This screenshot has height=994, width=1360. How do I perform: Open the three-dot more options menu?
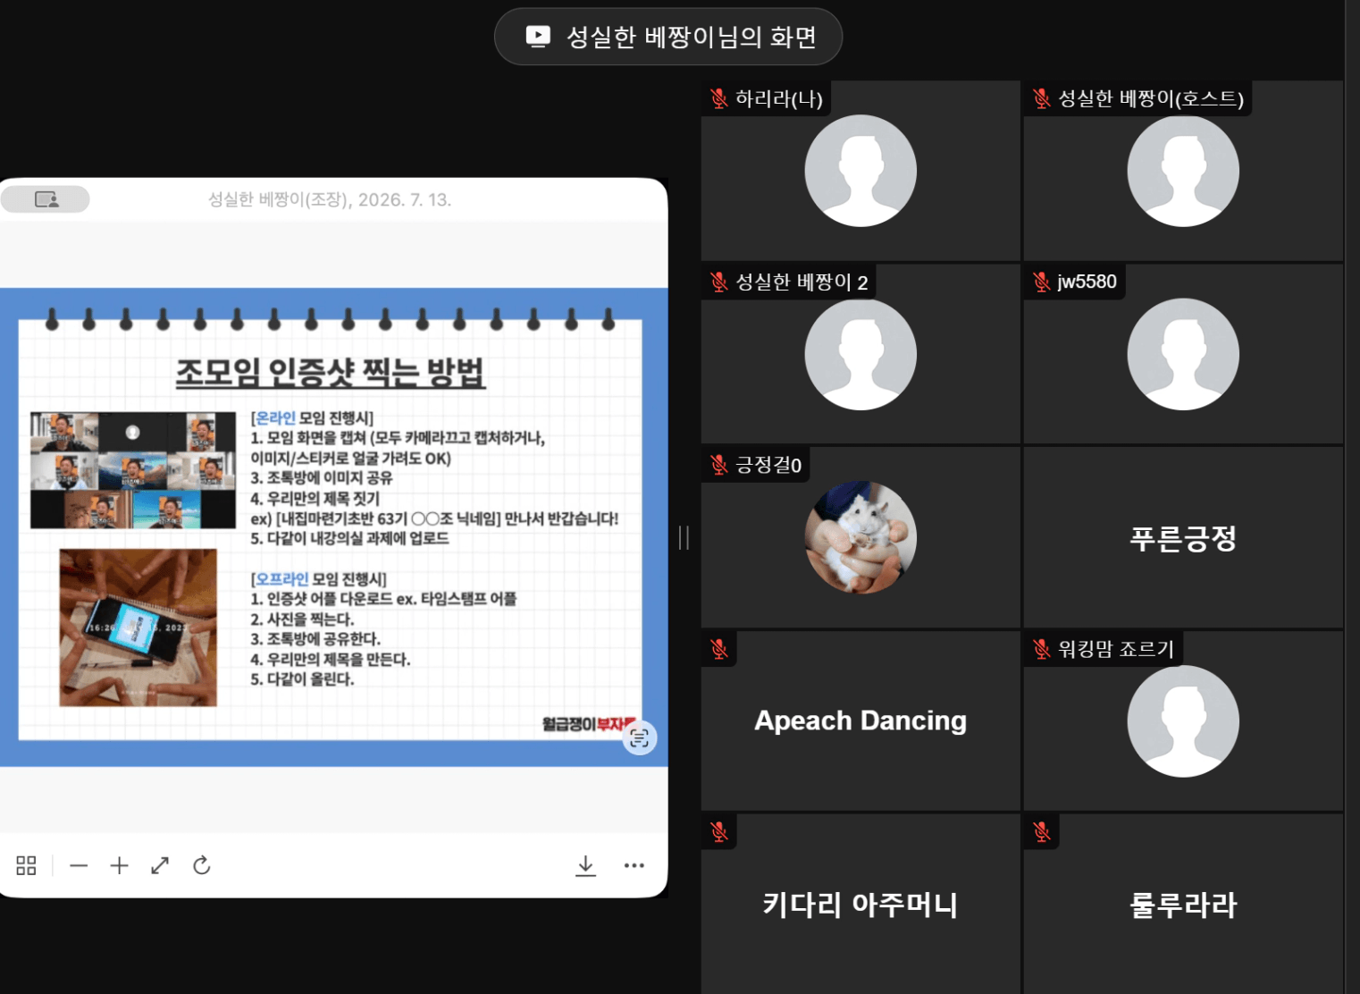coord(634,865)
